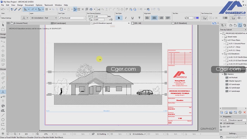Toggle Italic text style
Image resolution: width=247 pixels, height=139 pixels.
(x=126, y=18)
